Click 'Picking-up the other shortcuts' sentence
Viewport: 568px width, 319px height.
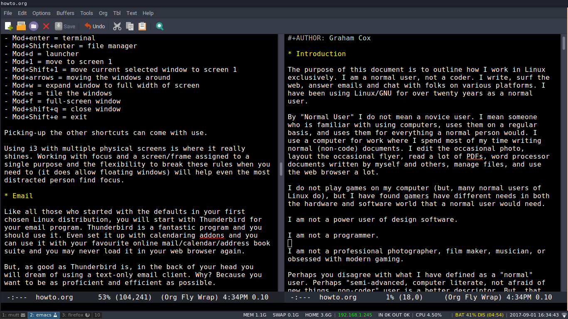[x=106, y=133]
